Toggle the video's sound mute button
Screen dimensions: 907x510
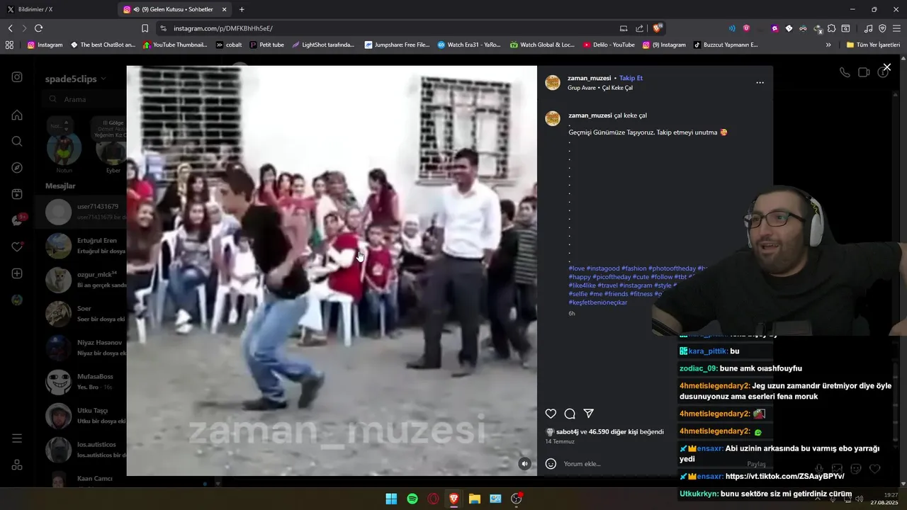pos(524,463)
